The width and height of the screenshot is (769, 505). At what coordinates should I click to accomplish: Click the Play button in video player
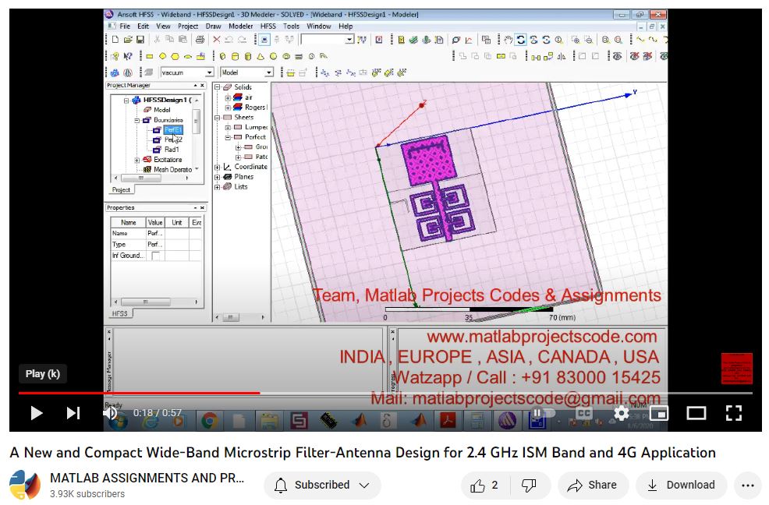coord(36,413)
